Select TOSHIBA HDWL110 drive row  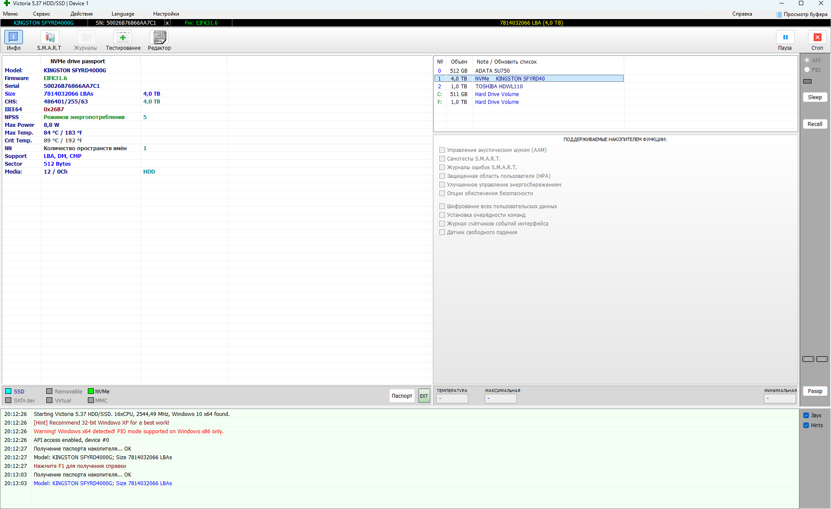(499, 87)
